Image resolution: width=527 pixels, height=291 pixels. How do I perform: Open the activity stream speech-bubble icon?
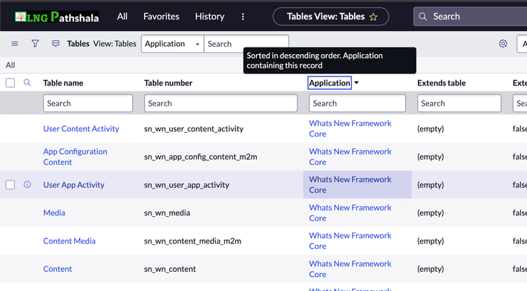[56, 44]
